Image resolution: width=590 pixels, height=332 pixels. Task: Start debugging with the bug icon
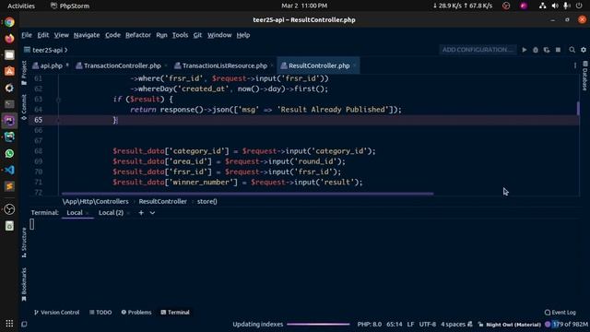click(536, 50)
